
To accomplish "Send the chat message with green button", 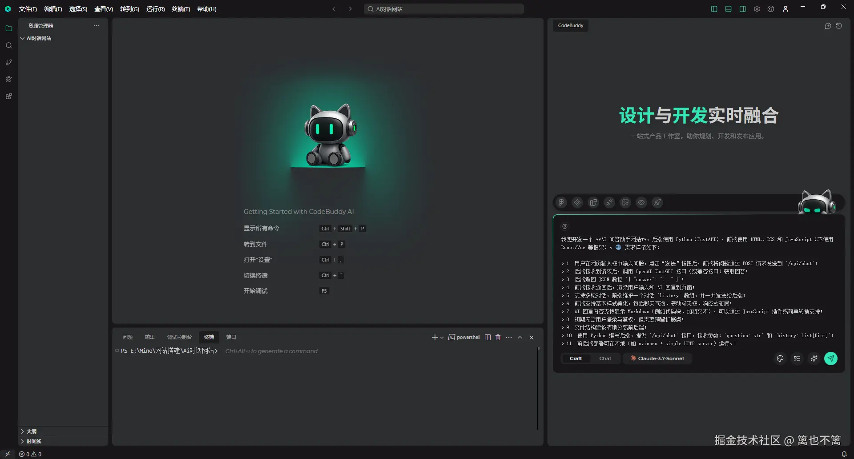I will 831,358.
